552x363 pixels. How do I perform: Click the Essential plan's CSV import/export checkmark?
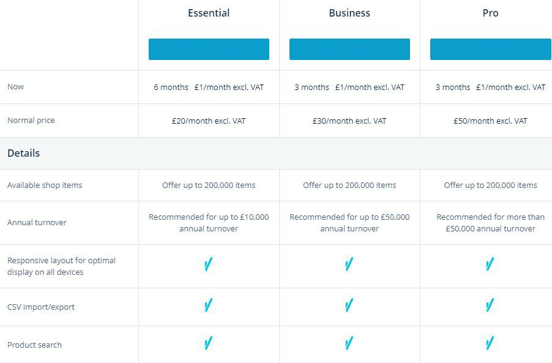click(x=208, y=305)
